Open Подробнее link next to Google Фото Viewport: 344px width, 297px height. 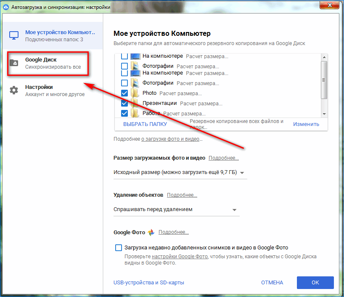[x=174, y=232]
